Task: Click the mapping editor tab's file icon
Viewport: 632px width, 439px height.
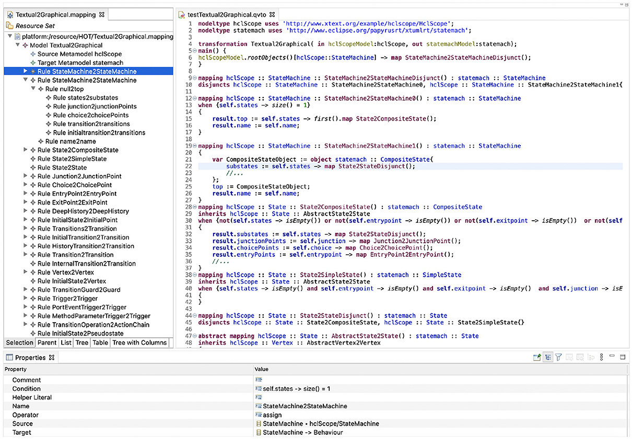Action: point(10,15)
